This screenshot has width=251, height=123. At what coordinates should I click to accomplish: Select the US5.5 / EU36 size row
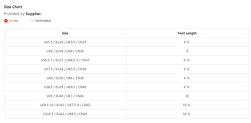(x=65, y=42)
